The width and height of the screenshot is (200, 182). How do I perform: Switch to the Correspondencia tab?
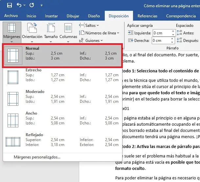[x=181, y=16]
